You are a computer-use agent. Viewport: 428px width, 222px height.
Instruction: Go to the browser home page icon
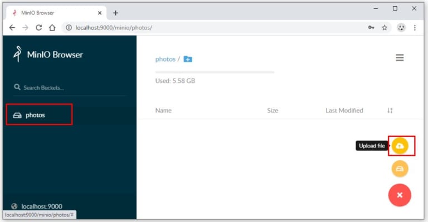52,27
